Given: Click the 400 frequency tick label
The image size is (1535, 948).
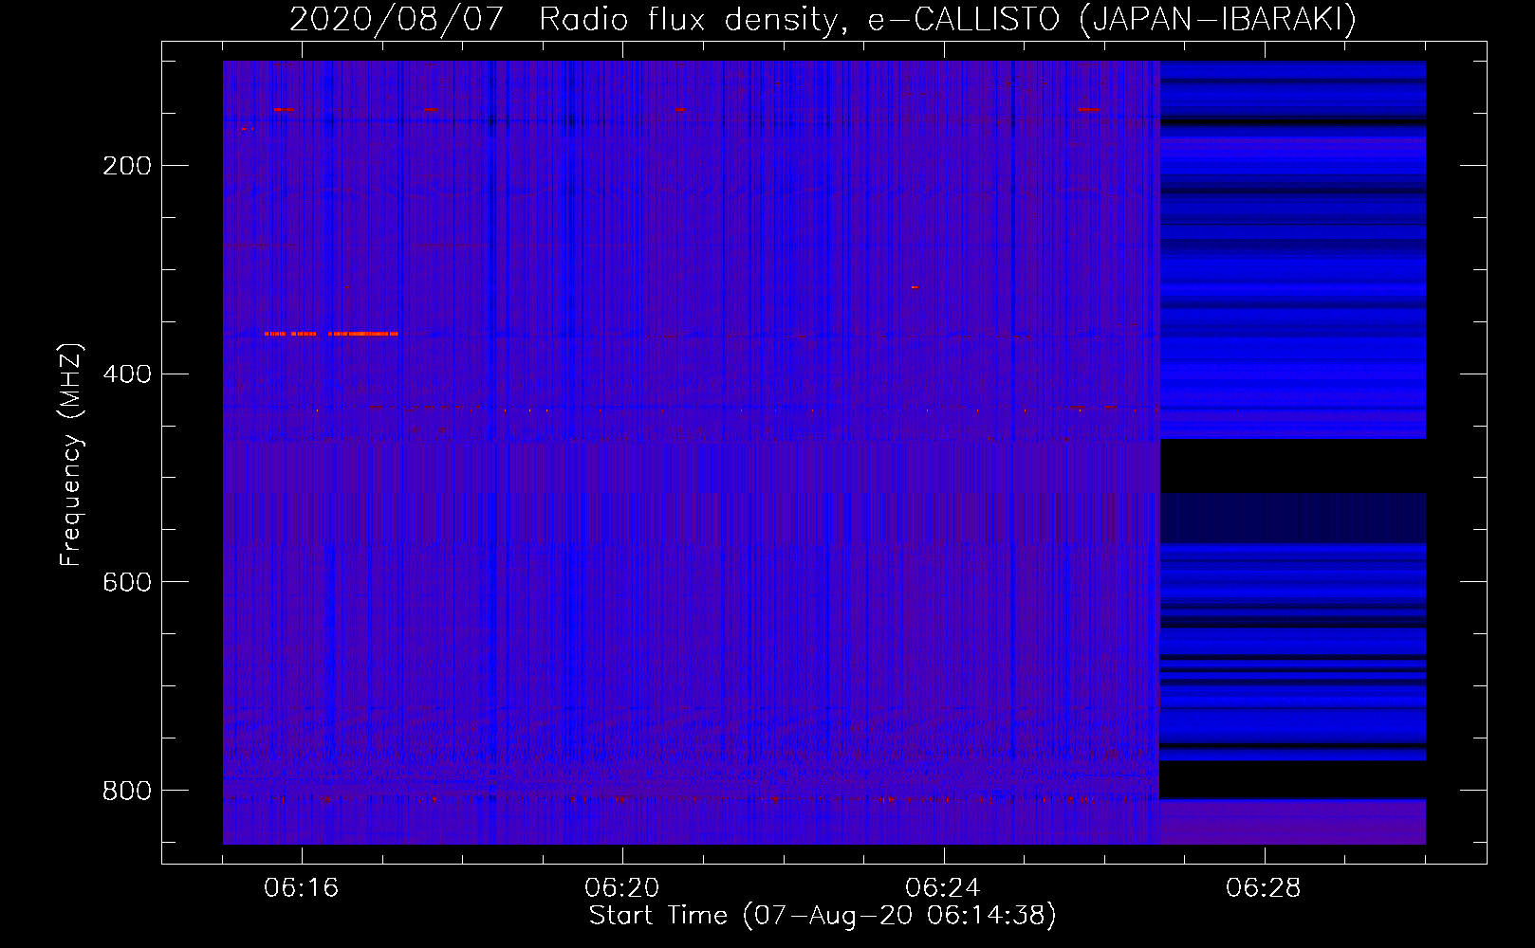Looking at the screenshot, I should click(127, 374).
